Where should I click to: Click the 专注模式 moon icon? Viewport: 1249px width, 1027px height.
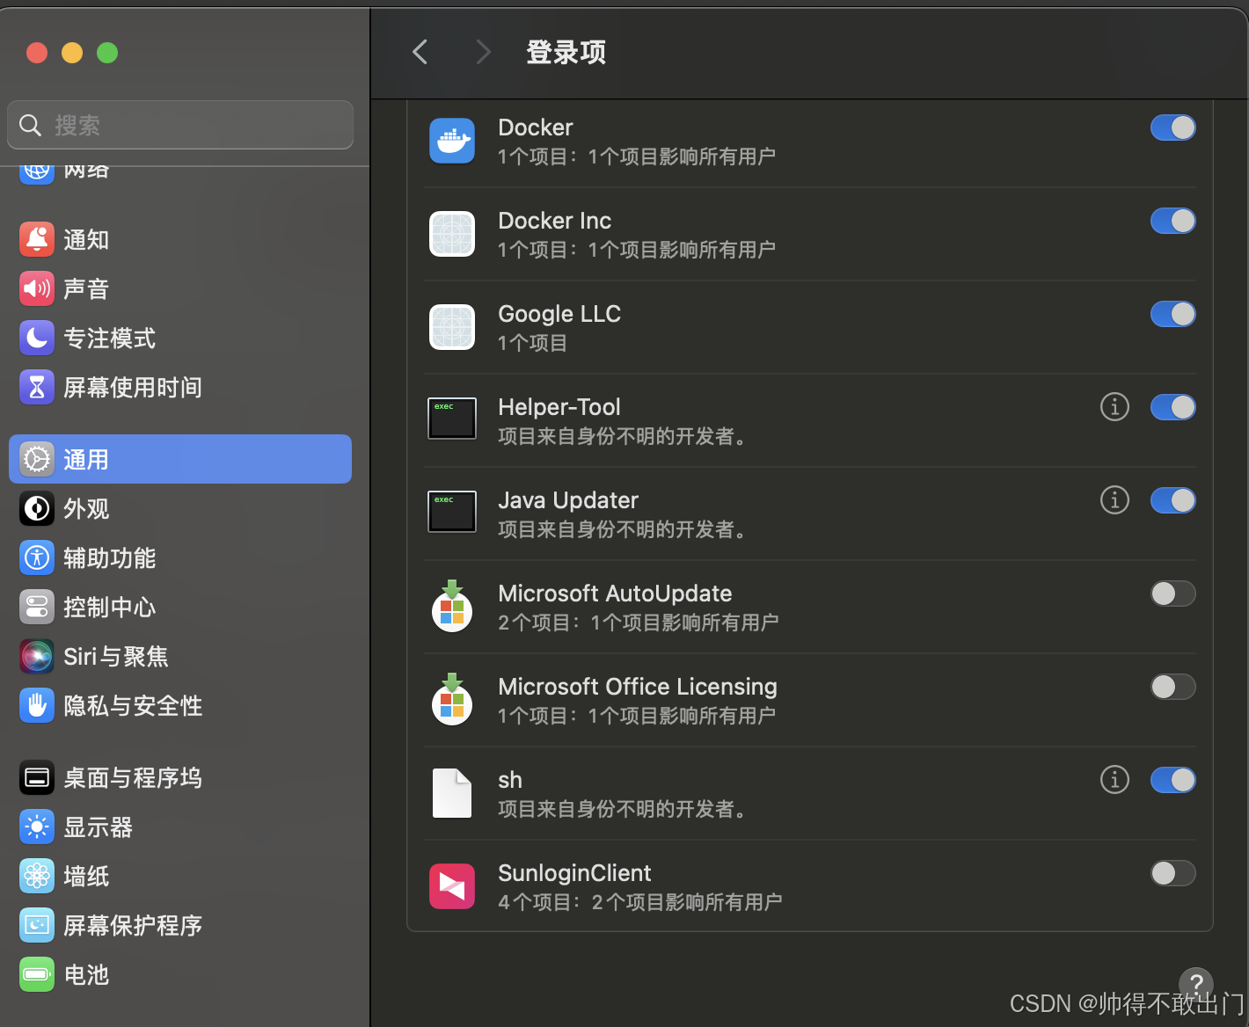pyautogui.click(x=37, y=338)
